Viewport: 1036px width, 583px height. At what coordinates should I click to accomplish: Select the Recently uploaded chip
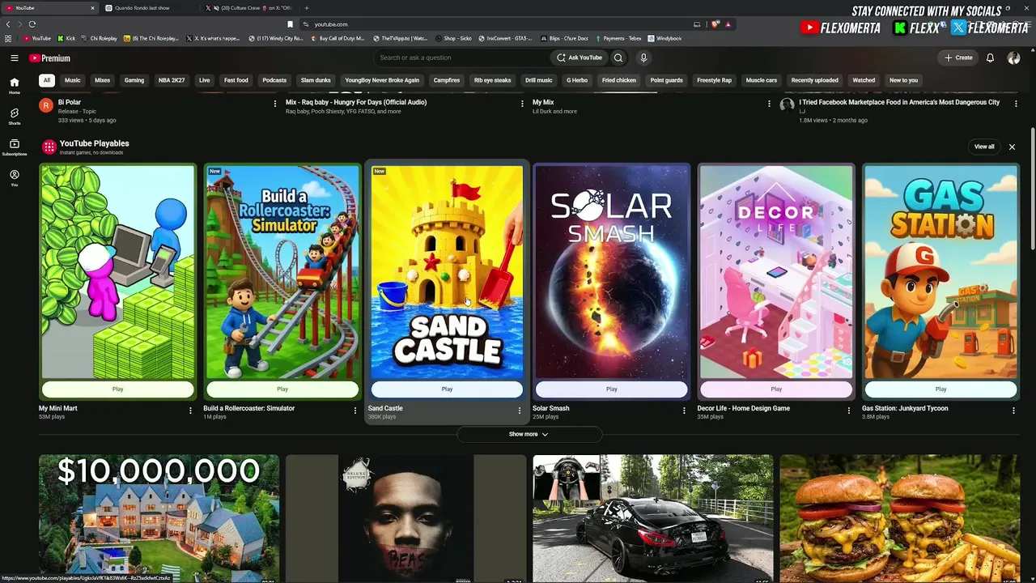tap(814, 80)
